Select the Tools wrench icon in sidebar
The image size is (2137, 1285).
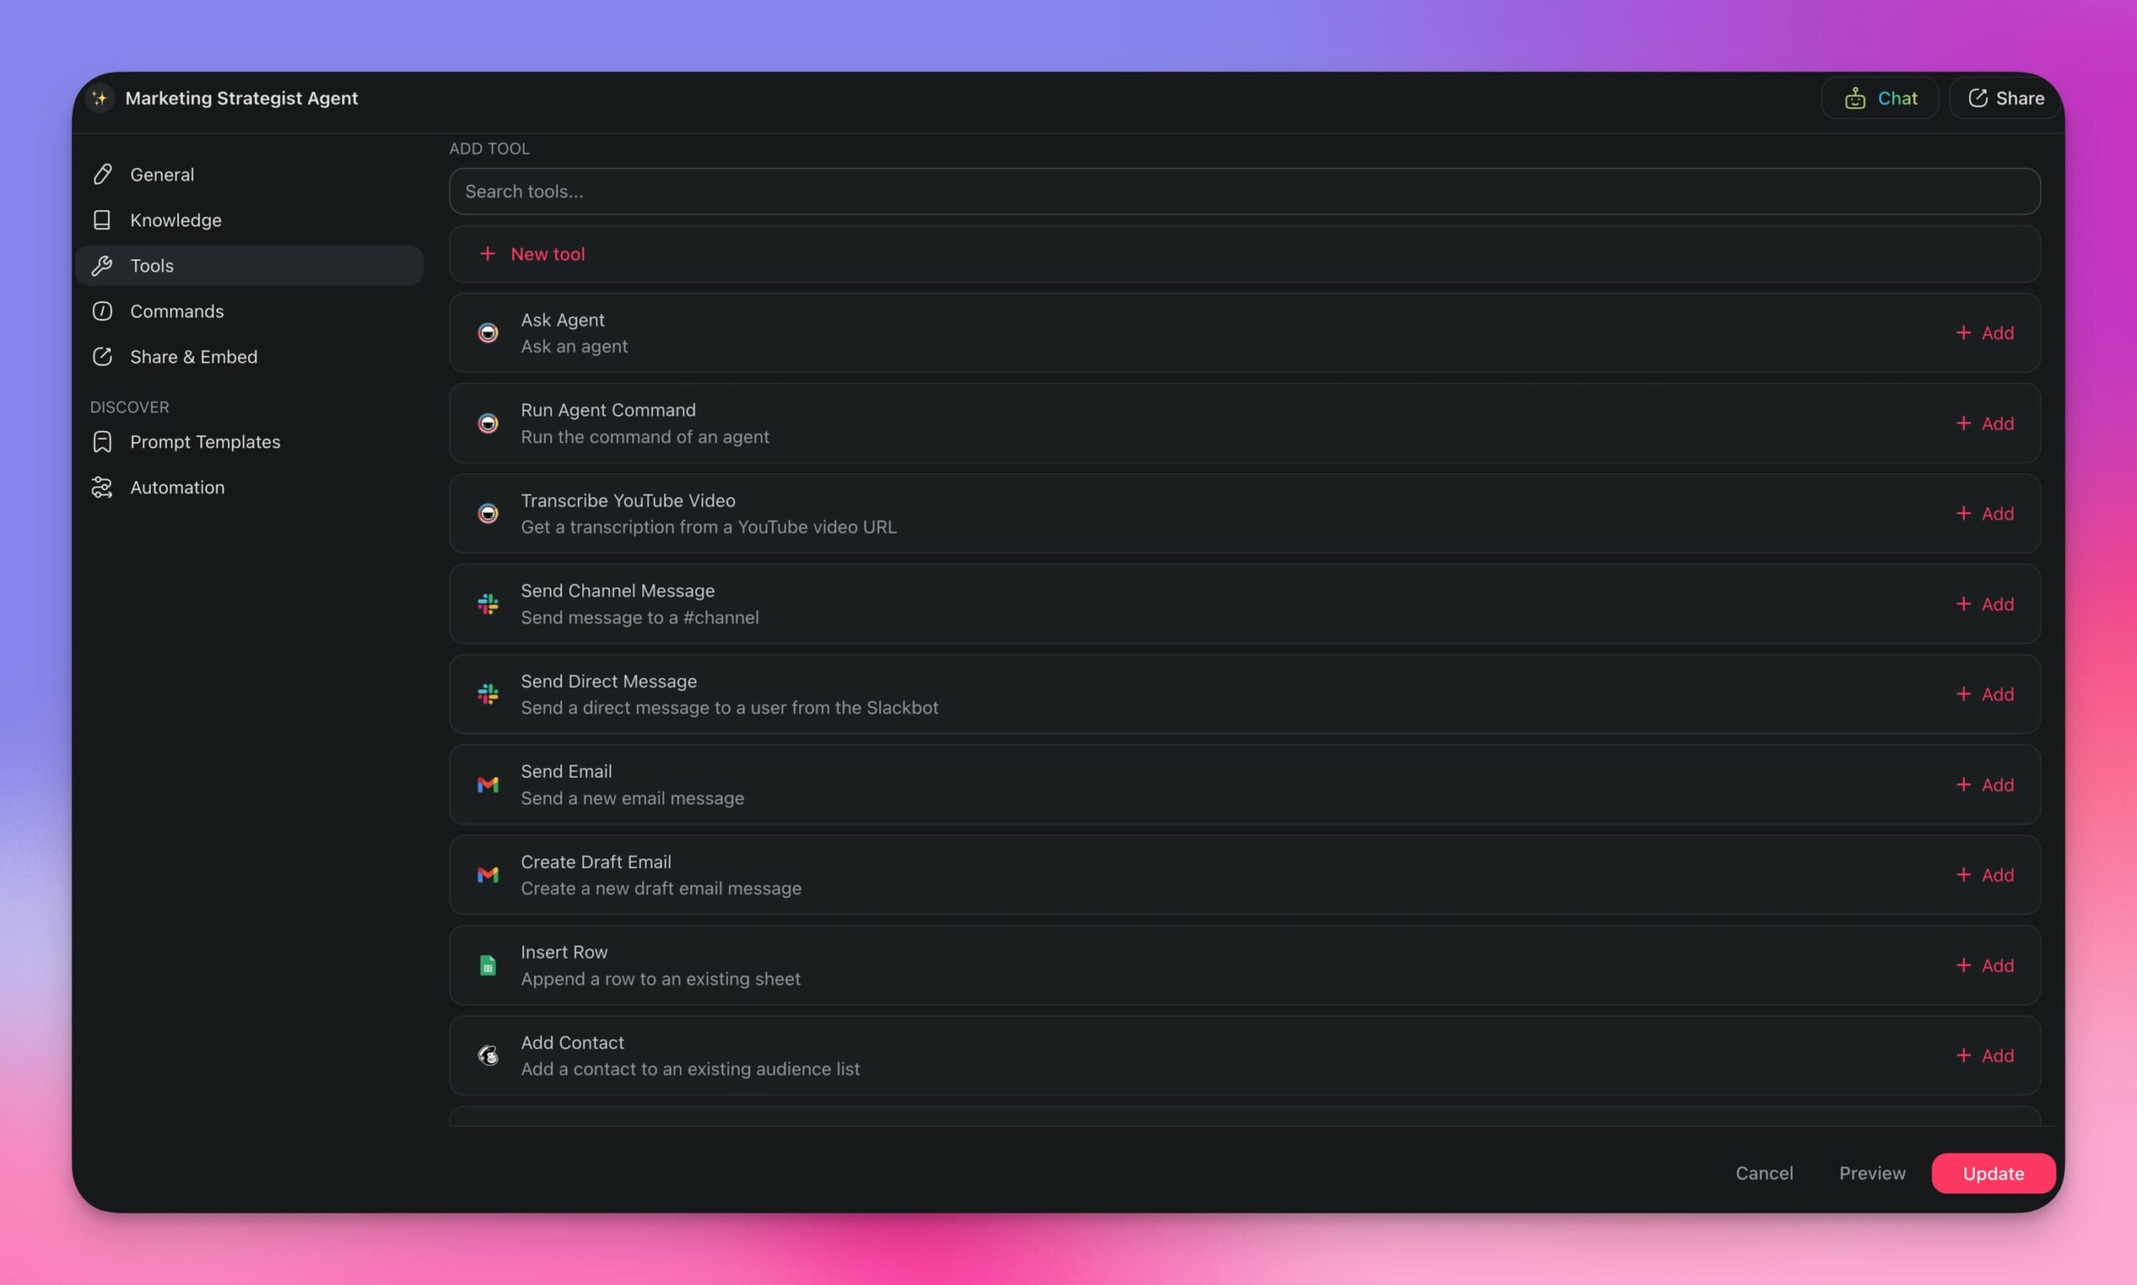click(102, 265)
